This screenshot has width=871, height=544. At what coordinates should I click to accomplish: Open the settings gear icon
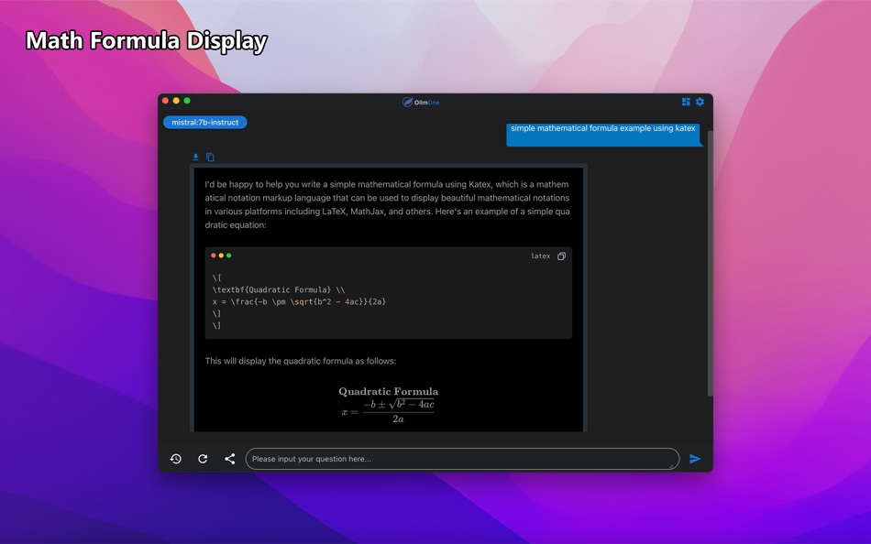click(x=700, y=102)
